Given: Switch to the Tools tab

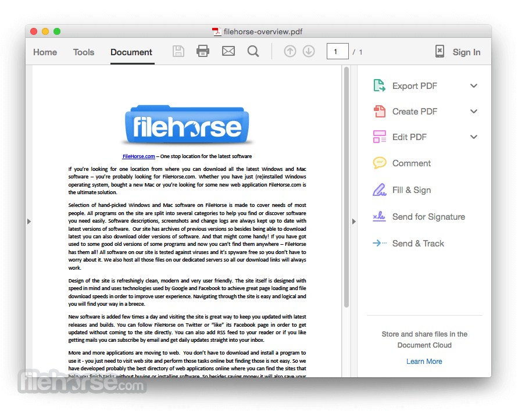Looking at the screenshot, I should click(84, 52).
